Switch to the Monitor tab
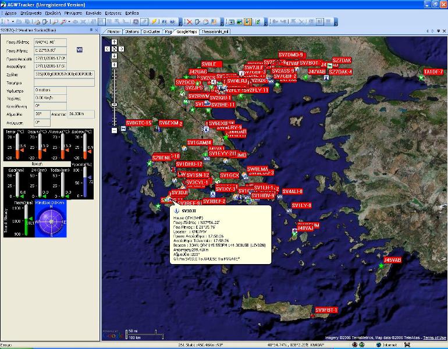Viewport: 448px width, 349px height. point(113,32)
